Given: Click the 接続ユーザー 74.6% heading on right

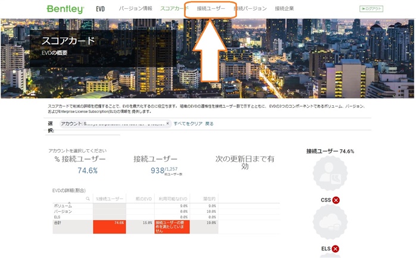Looking at the screenshot, I should 330,151.
